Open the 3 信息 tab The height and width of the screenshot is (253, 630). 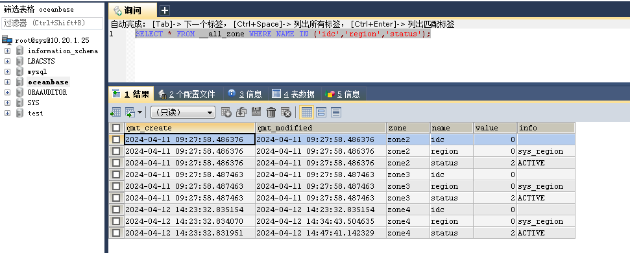pyautogui.click(x=245, y=94)
